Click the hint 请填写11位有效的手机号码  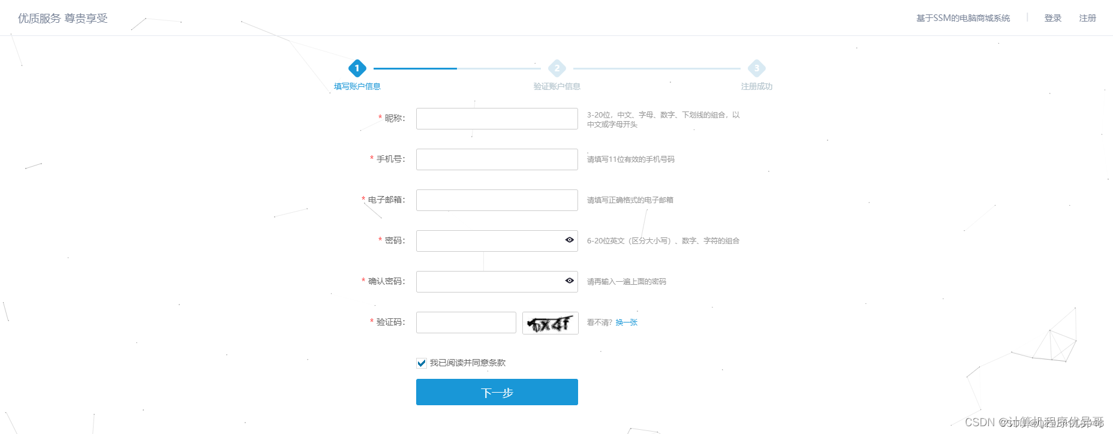pos(631,159)
